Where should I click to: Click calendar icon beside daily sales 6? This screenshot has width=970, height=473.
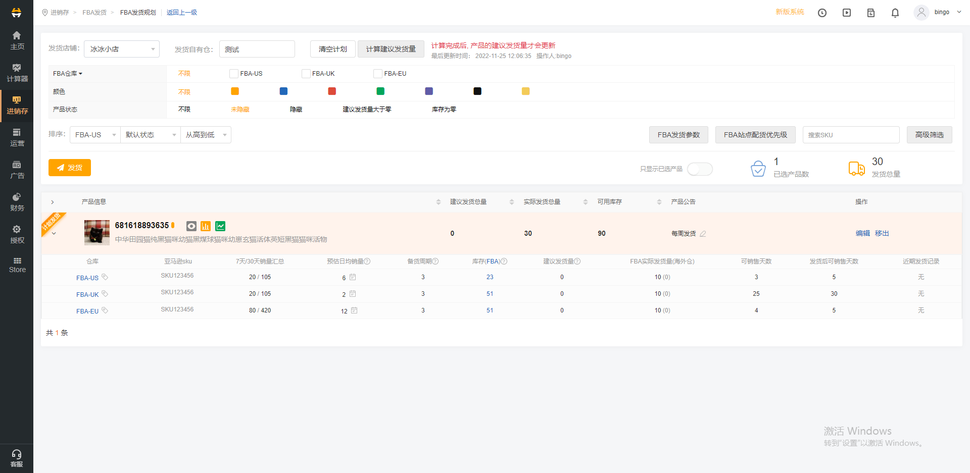click(353, 277)
